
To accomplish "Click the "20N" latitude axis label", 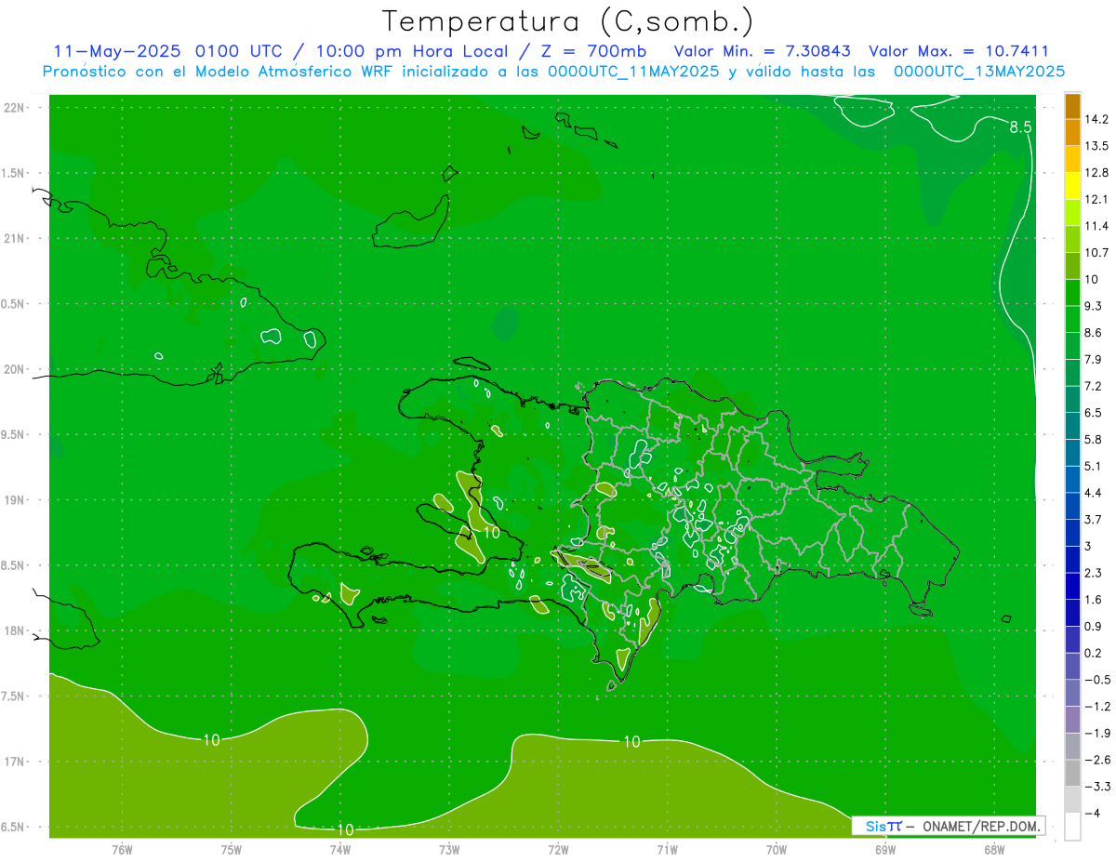I will pyautogui.click(x=16, y=370).
